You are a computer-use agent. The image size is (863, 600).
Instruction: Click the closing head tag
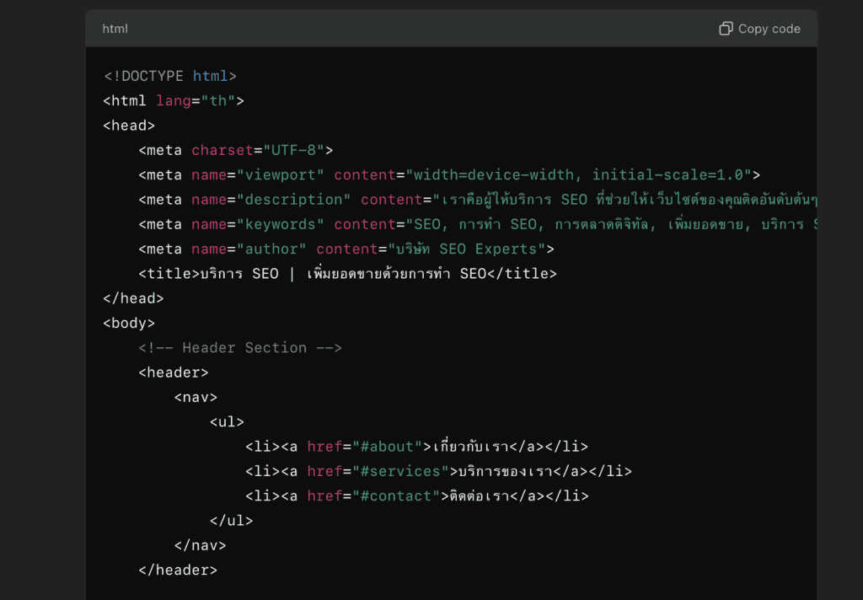[133, 298]
